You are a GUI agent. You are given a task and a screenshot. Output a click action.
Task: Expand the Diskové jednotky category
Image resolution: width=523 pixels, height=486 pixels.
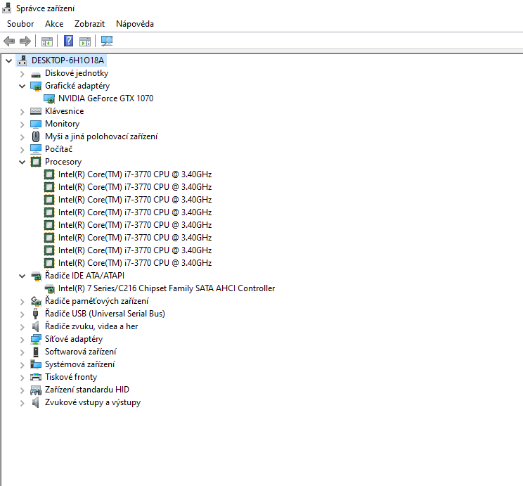[22, 73]
